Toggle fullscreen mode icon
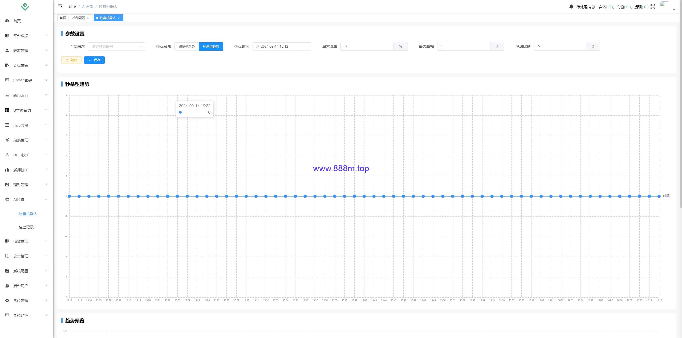Screen dimensions: 682x338 (653, 7)
